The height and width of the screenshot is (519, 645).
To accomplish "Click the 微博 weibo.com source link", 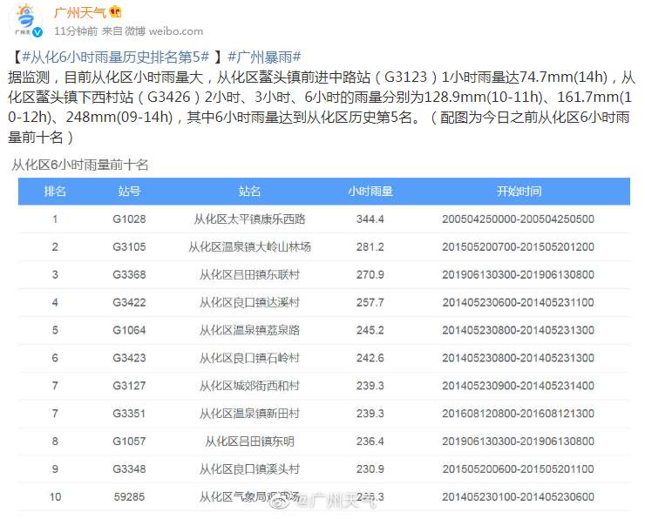I will 153,31.
